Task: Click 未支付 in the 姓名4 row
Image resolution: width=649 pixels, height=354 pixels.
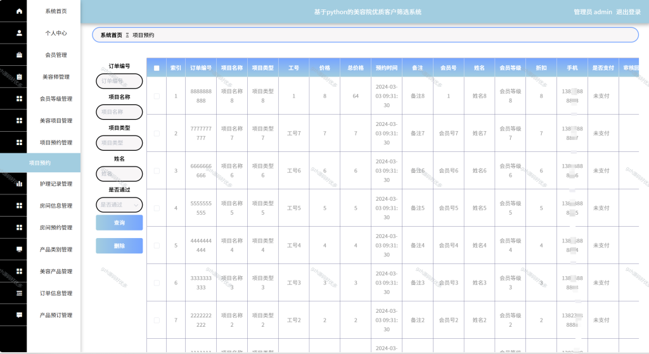Action: [x=601, y=246]
